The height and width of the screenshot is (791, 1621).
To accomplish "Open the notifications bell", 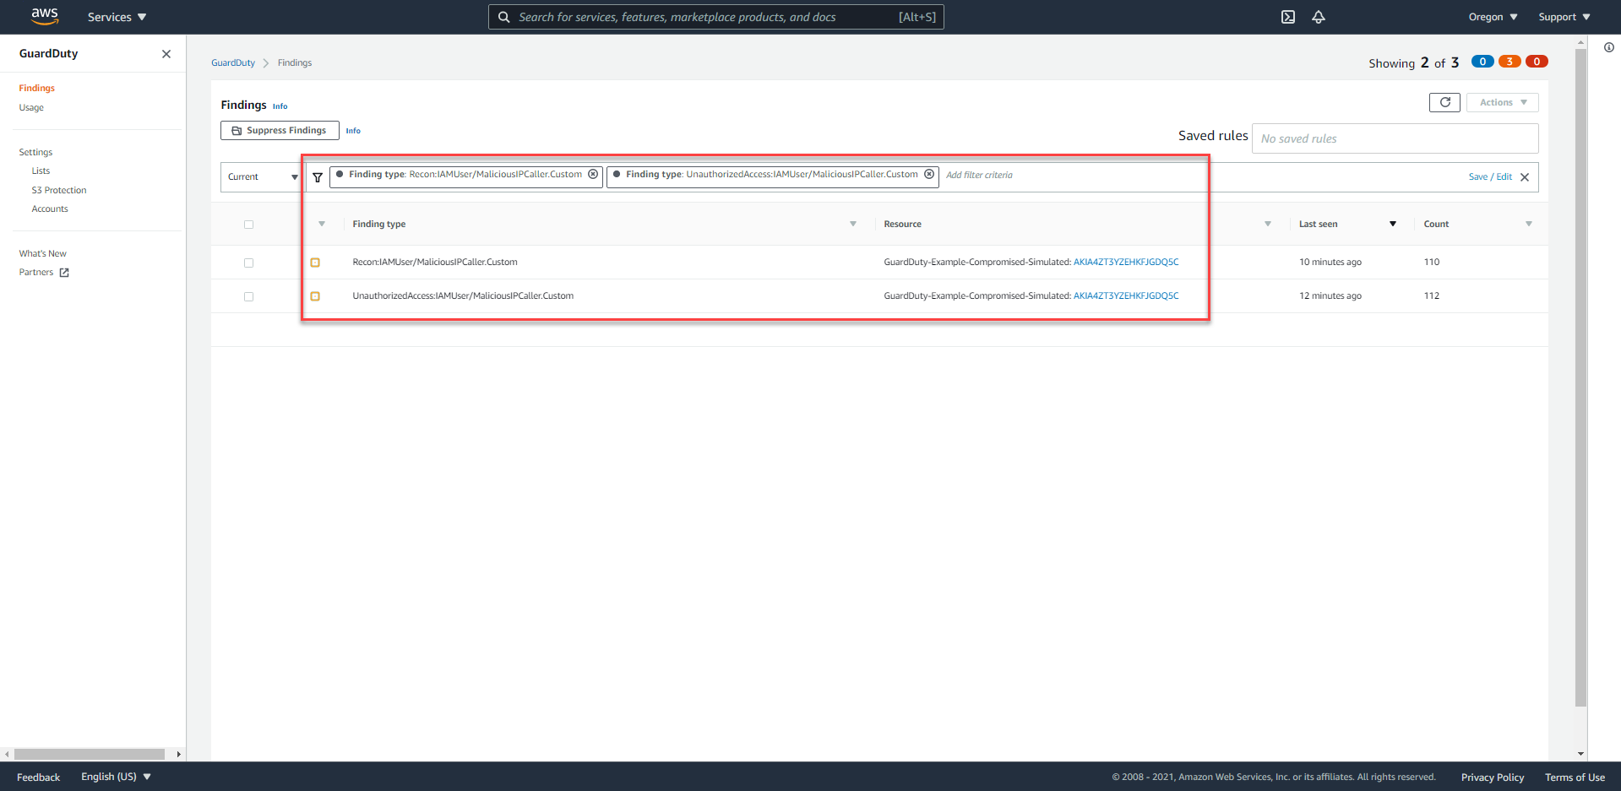I will 1319,17.
